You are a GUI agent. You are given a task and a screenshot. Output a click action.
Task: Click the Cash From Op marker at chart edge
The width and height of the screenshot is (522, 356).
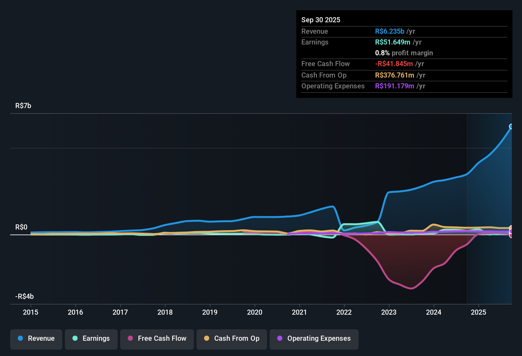pos(511,228)
